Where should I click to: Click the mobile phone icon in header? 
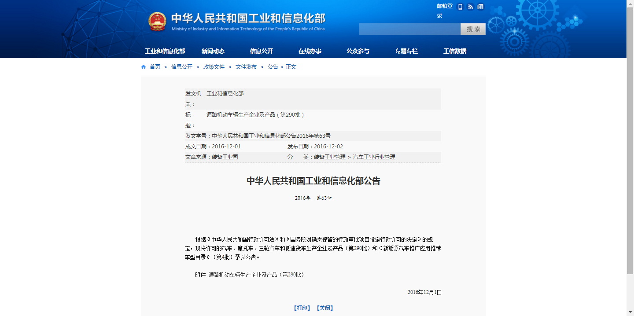point(461,7)
